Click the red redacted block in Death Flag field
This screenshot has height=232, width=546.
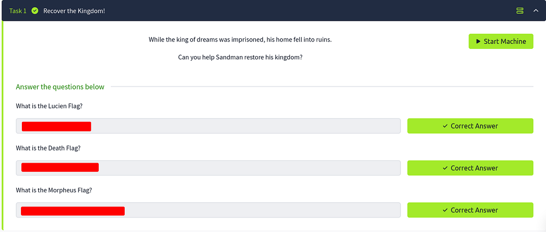pyautogui.click(x=60, y=167)
